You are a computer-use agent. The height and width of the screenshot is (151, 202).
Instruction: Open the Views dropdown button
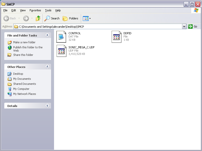click(x=87, y=18)
